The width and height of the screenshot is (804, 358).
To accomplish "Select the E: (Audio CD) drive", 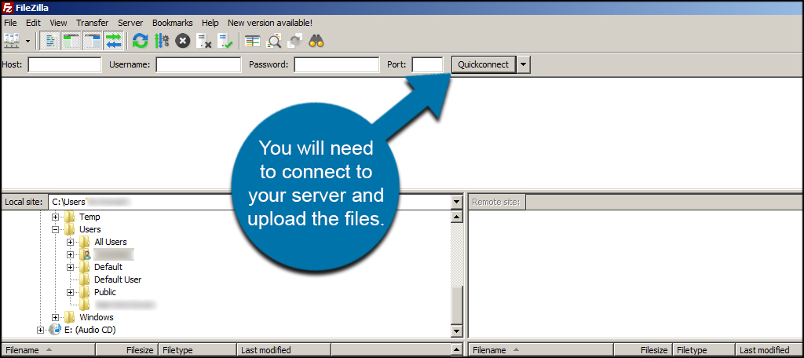I will [x=90, y=330].
